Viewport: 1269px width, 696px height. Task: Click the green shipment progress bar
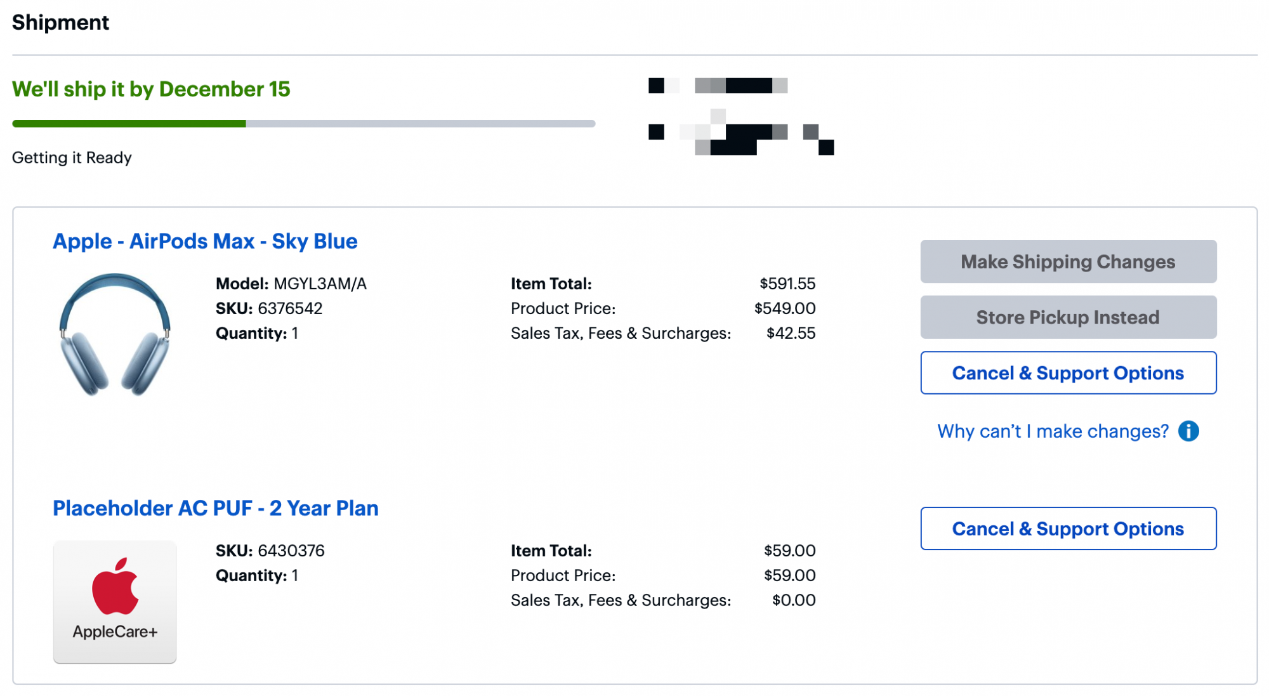click(129, 124)
